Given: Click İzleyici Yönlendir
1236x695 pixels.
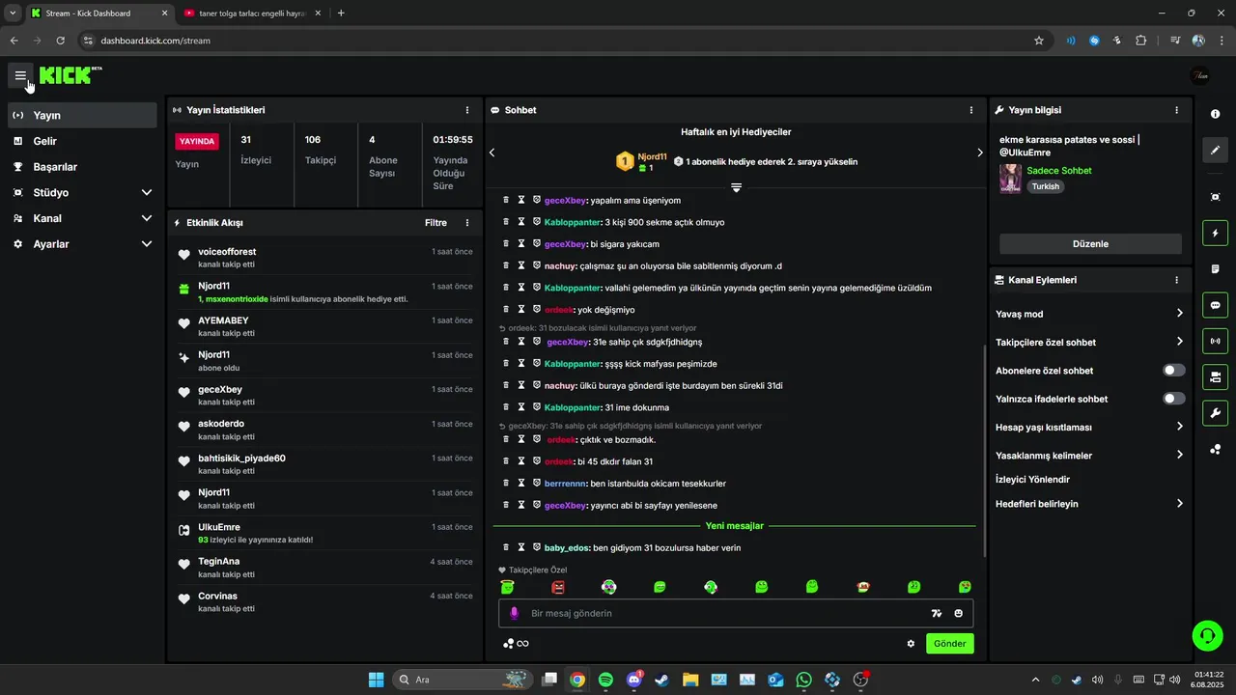Looking at the screenshot, I should (1032, 480).
